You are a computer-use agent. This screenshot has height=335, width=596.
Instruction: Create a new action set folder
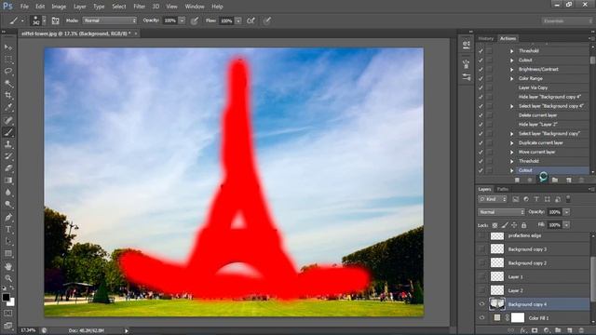[x=555, y=180]
